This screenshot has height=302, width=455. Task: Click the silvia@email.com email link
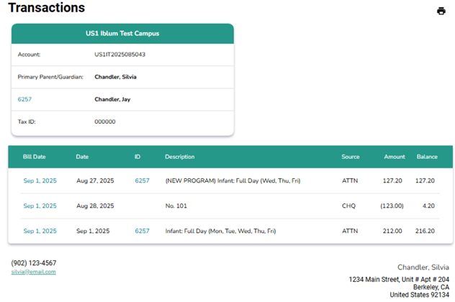(33, 272)
